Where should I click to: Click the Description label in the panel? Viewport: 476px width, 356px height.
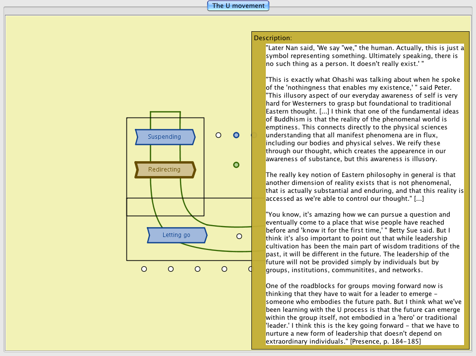tap(273, 38)
